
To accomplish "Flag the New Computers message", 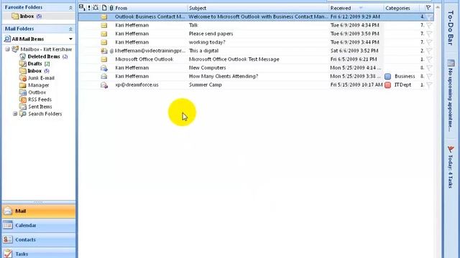I will (x=429, y=68).
